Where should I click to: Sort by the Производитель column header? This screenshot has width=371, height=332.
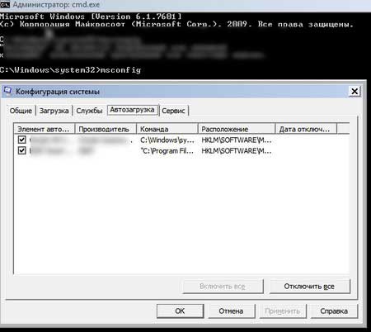106,129
